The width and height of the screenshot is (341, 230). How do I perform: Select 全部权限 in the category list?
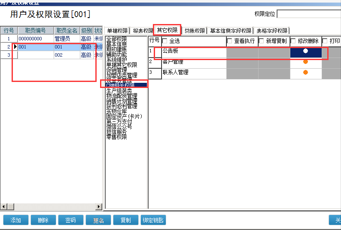point(116,39)
